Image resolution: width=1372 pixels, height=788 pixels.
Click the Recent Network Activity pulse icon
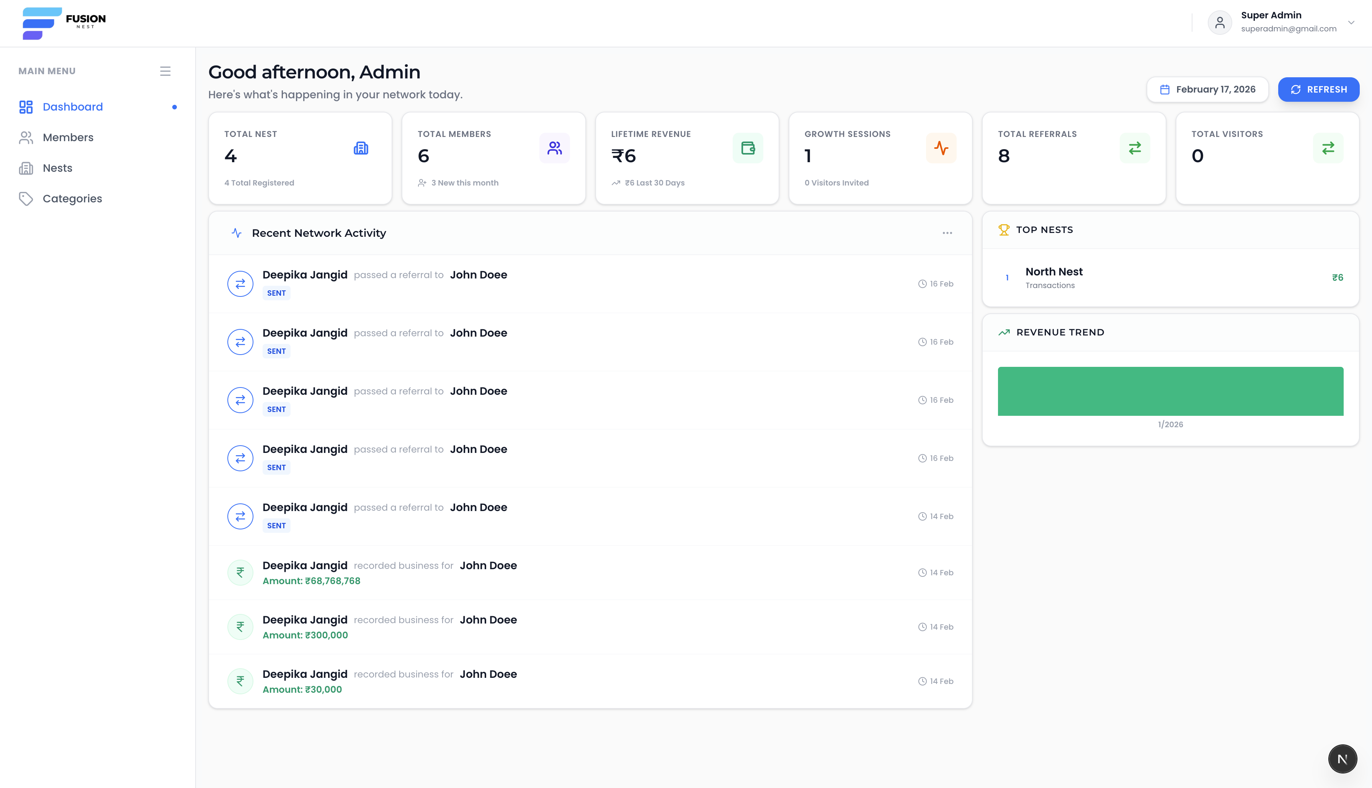[x=236, y=233]
